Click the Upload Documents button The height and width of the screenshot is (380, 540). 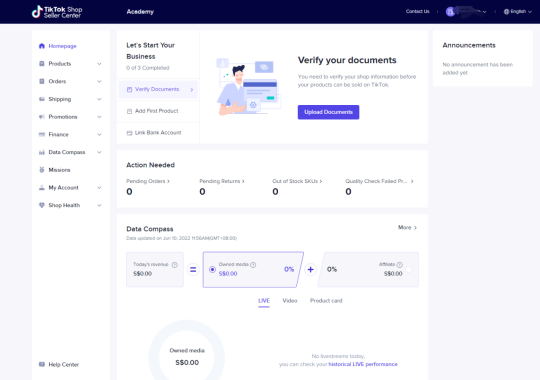tap(328, 112)
